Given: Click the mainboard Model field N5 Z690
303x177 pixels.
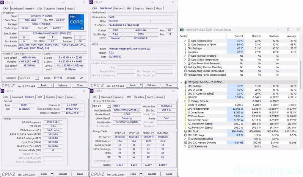Looking at the screenshot, I should [x=129, y=21].
